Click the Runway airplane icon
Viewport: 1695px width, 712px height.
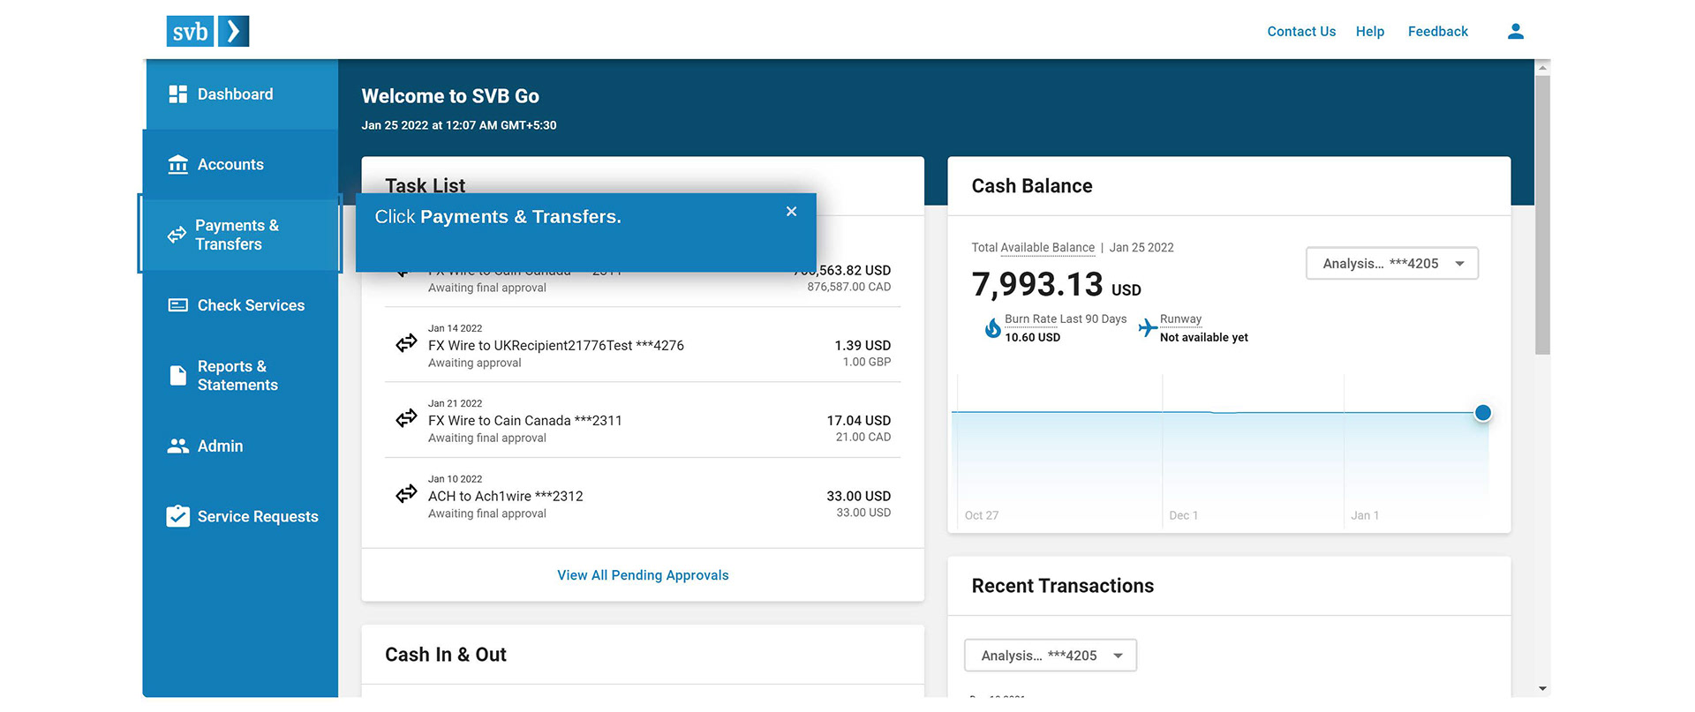pos(1148,328)
